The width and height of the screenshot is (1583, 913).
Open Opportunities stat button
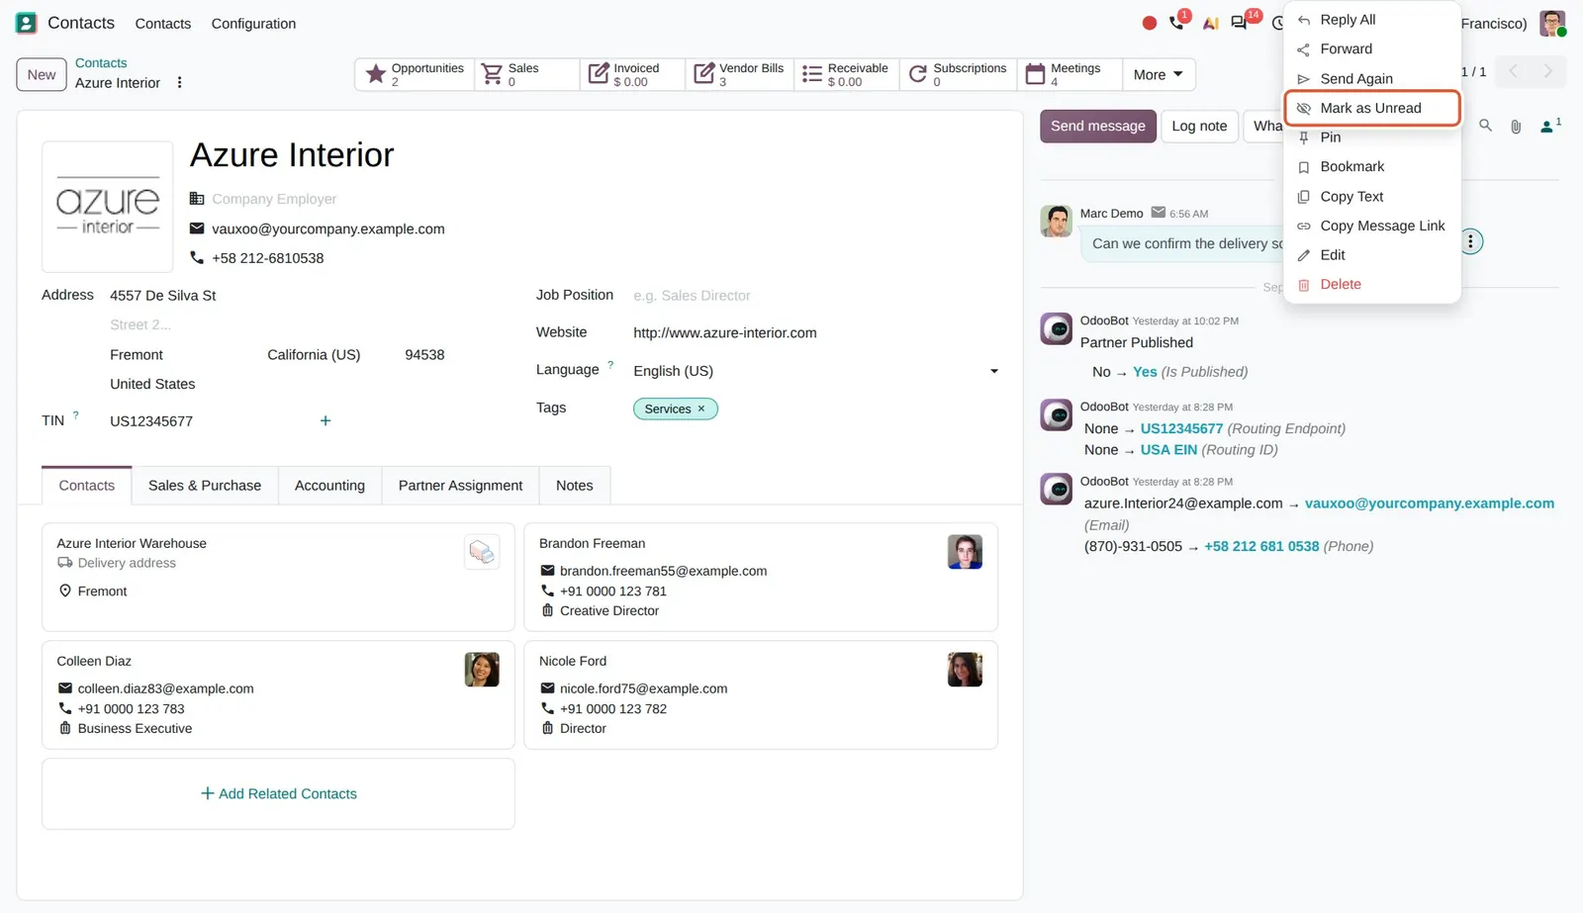click(x=415, y=74)
